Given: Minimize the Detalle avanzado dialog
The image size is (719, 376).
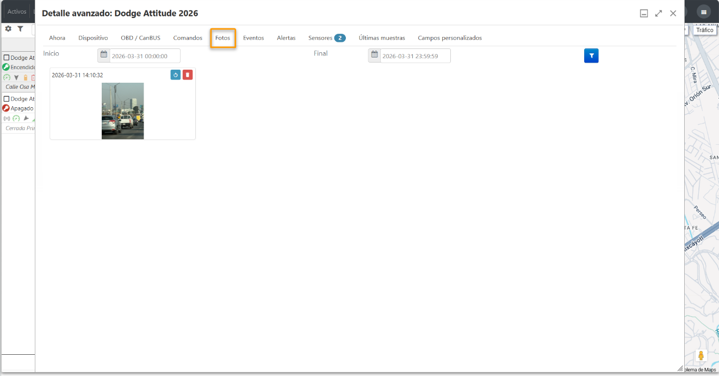Looking at the screenshot, I should pyautogui.click(x=644, y=14).
